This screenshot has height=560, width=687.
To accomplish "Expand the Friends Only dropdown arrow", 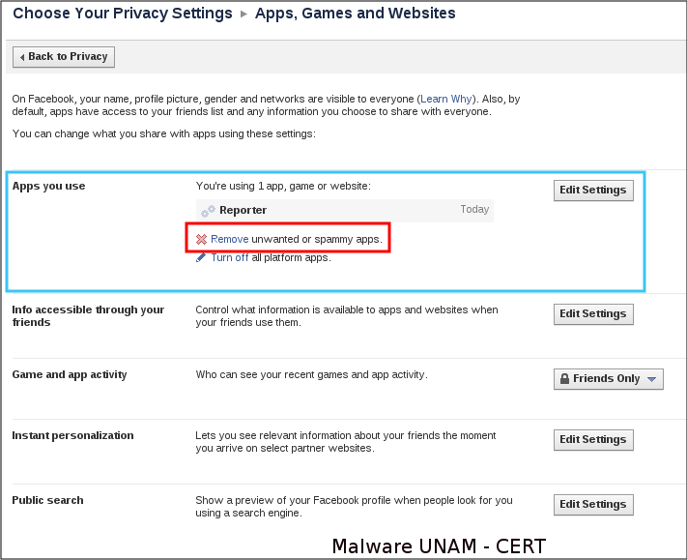I will [x=652, y=379].
